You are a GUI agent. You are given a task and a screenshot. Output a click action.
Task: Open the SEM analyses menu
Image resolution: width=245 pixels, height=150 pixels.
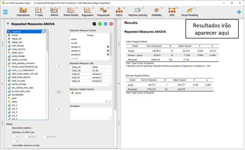pyautogui.click(x=172, y=12)
